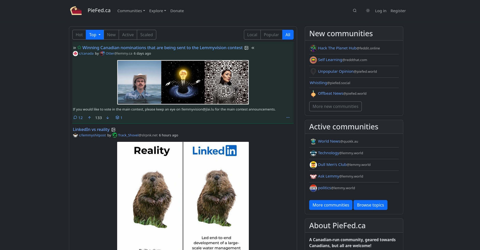Open Hack The Planet Hub community
480x250 pixels.
point(349,48)
